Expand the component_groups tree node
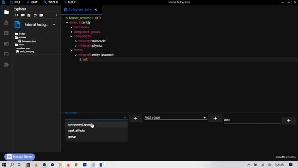This screenshot has height=168, width=298. [71, 32]
